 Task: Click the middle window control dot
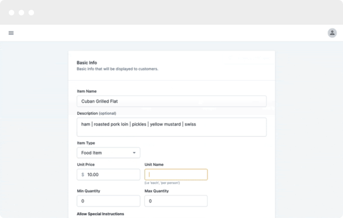(x=21, y=13)
